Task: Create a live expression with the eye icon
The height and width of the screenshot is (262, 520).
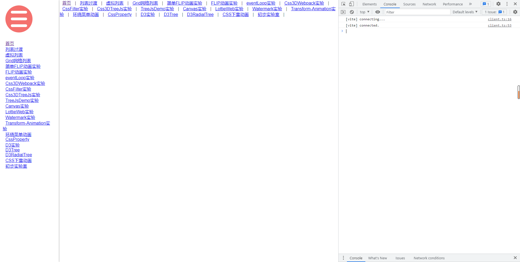Action: [x=378, y=12]
